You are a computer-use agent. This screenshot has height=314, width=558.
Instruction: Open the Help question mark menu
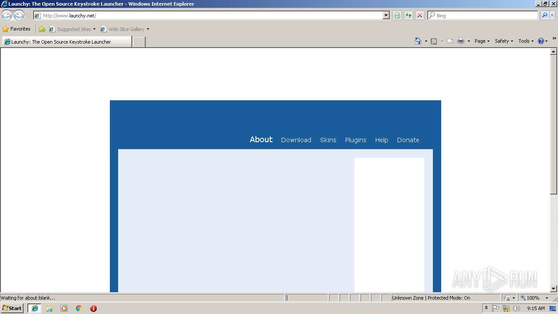(542, 41)
